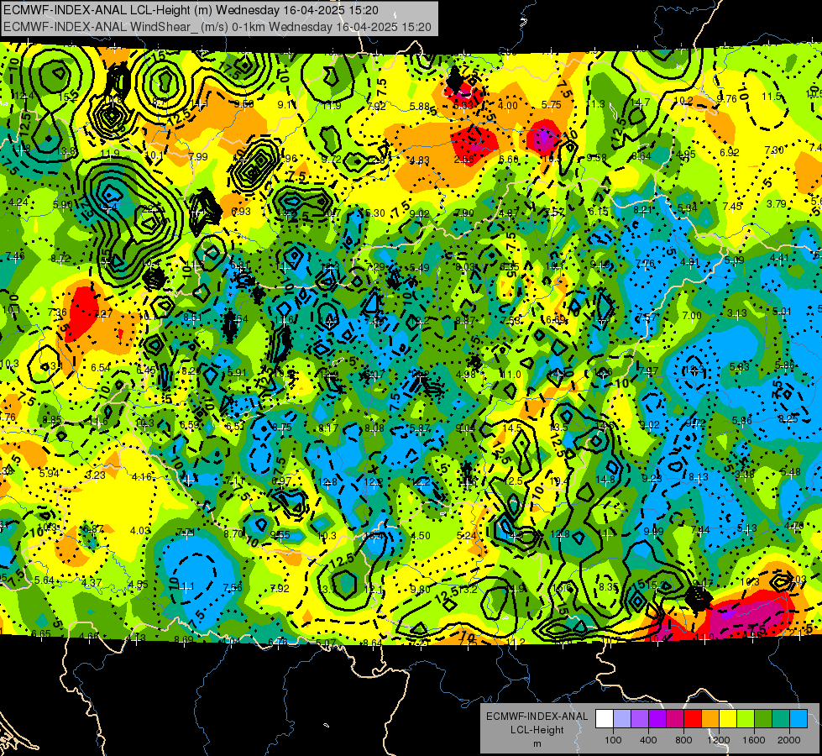
Task: Click the 4.98 wind shear value
Action: [x=466, y=374]
